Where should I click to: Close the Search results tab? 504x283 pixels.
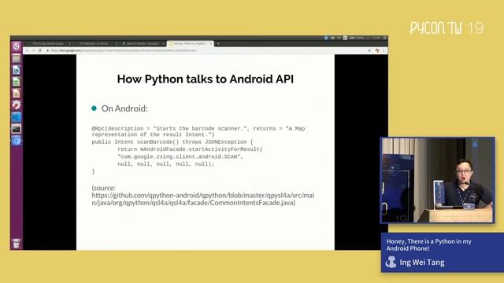tap(163, 43)
